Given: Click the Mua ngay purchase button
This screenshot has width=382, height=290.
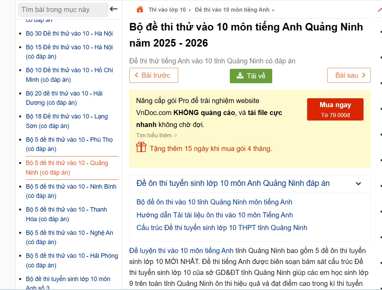Looking at the screenshot, I should point(335,109).
